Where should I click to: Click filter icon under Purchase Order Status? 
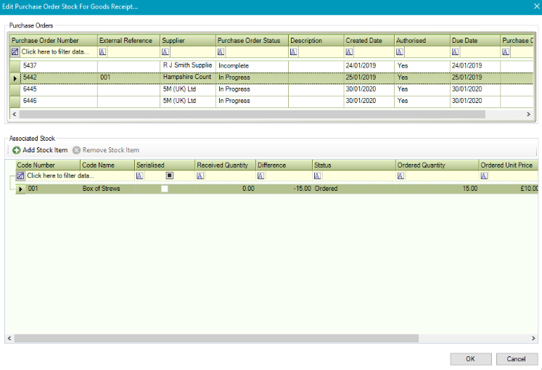coord(221,52)
